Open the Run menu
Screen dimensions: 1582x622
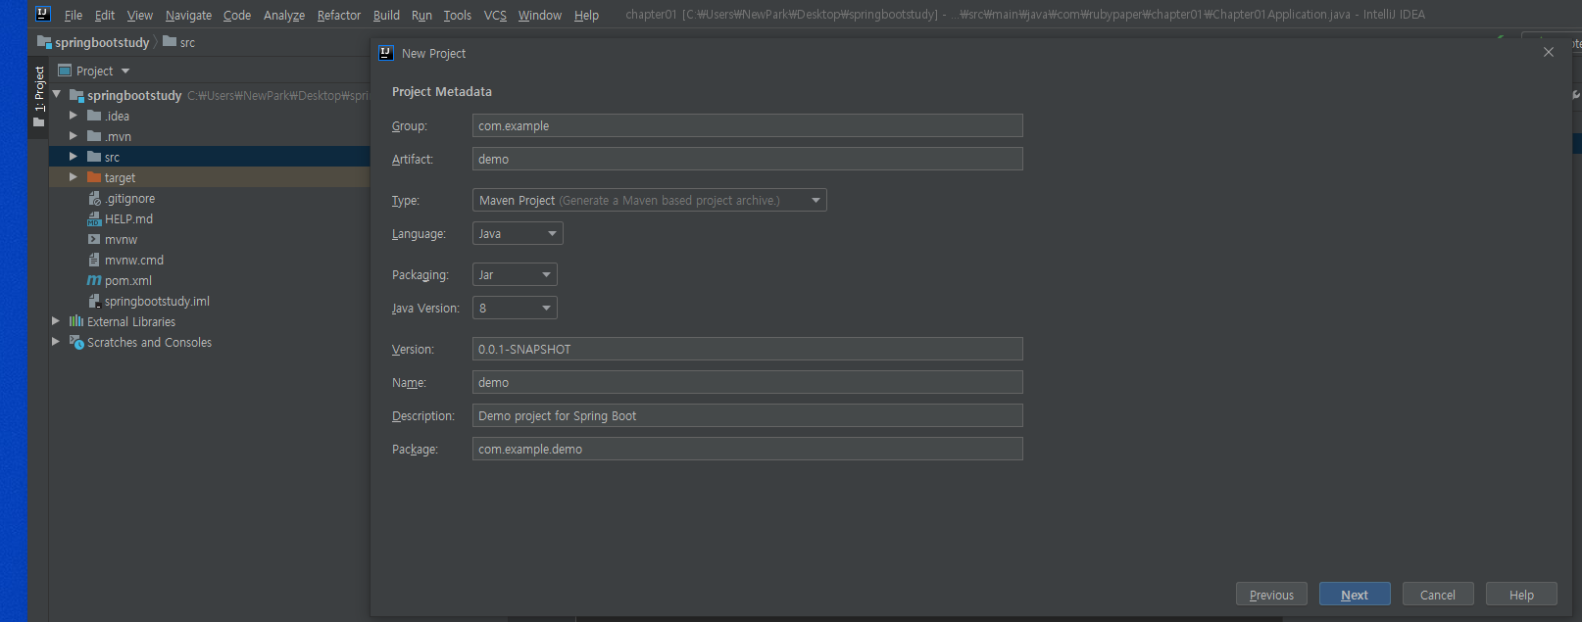pos(421,15)
